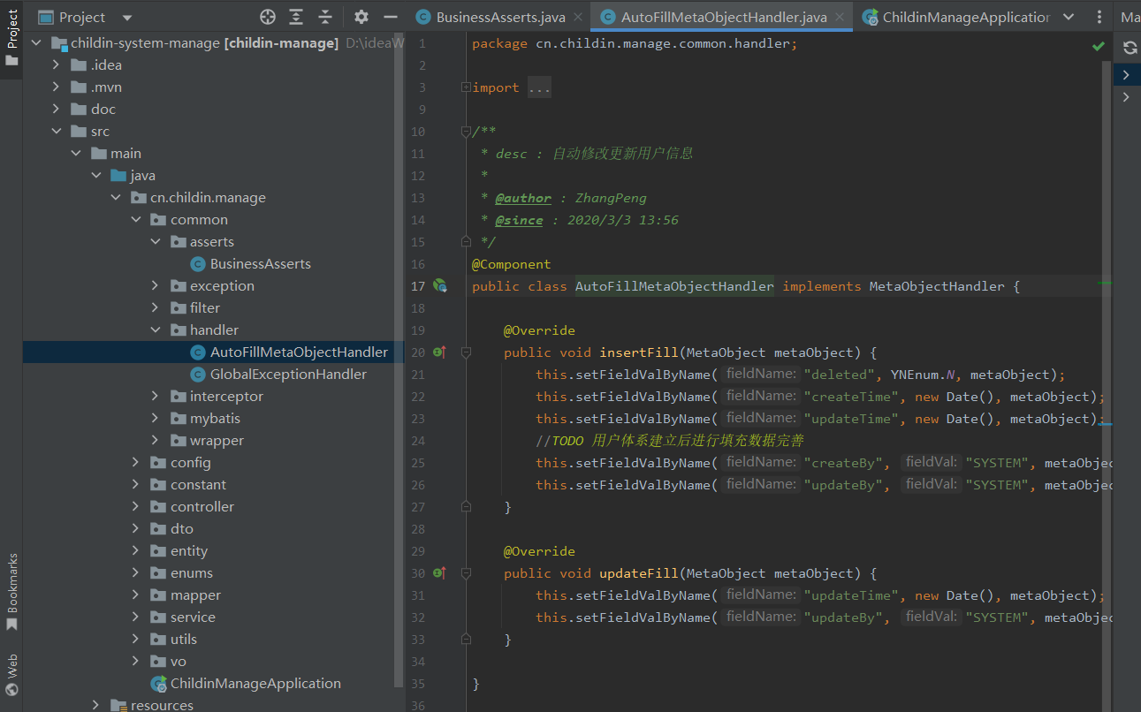Image resolution: width=1141 pixels, height=712 pixels.
Task: Expand the mybatis package
Action: click(x=156, y=419)
